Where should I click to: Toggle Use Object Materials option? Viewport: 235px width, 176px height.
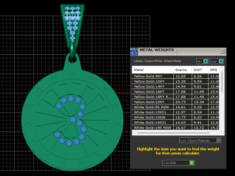[x=200, y=140]
